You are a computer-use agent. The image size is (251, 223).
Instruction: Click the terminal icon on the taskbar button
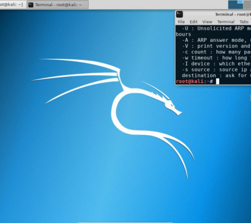(31, 5)
